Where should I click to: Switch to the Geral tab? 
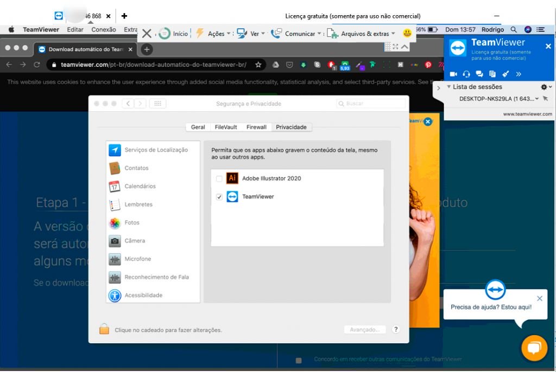(198, 127)
